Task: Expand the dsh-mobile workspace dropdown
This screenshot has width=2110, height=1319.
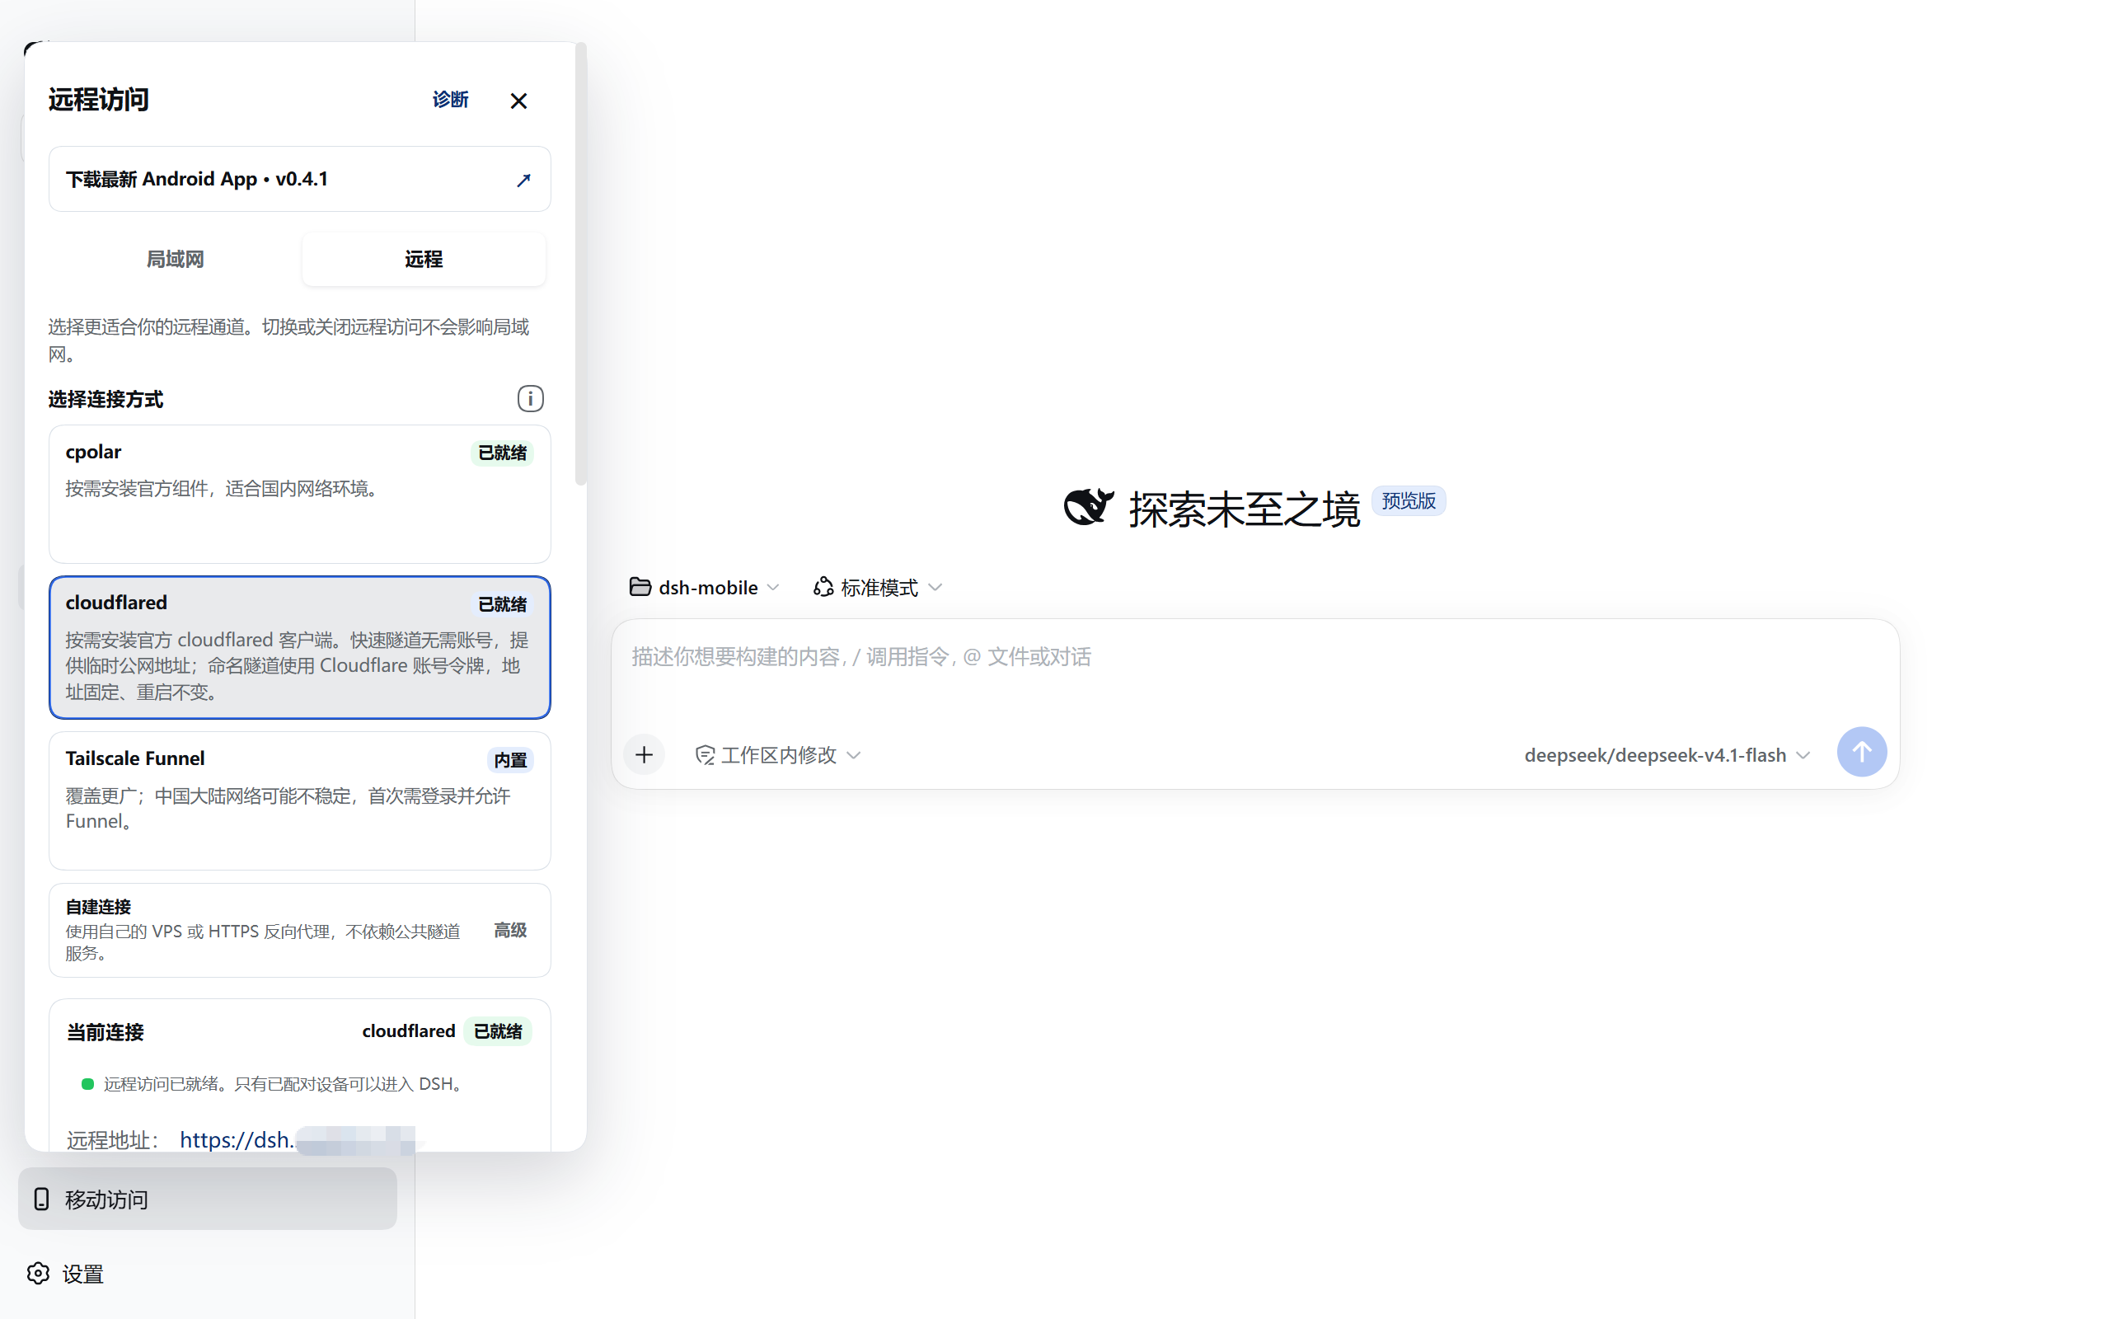Action: (x=705, y=587)
